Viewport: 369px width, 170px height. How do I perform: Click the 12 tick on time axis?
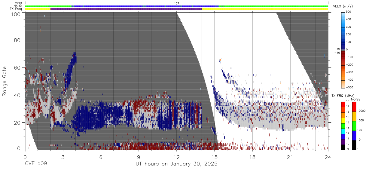176,157
